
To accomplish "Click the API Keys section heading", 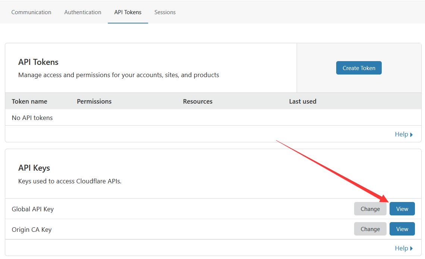I will (x=34, y=168).
